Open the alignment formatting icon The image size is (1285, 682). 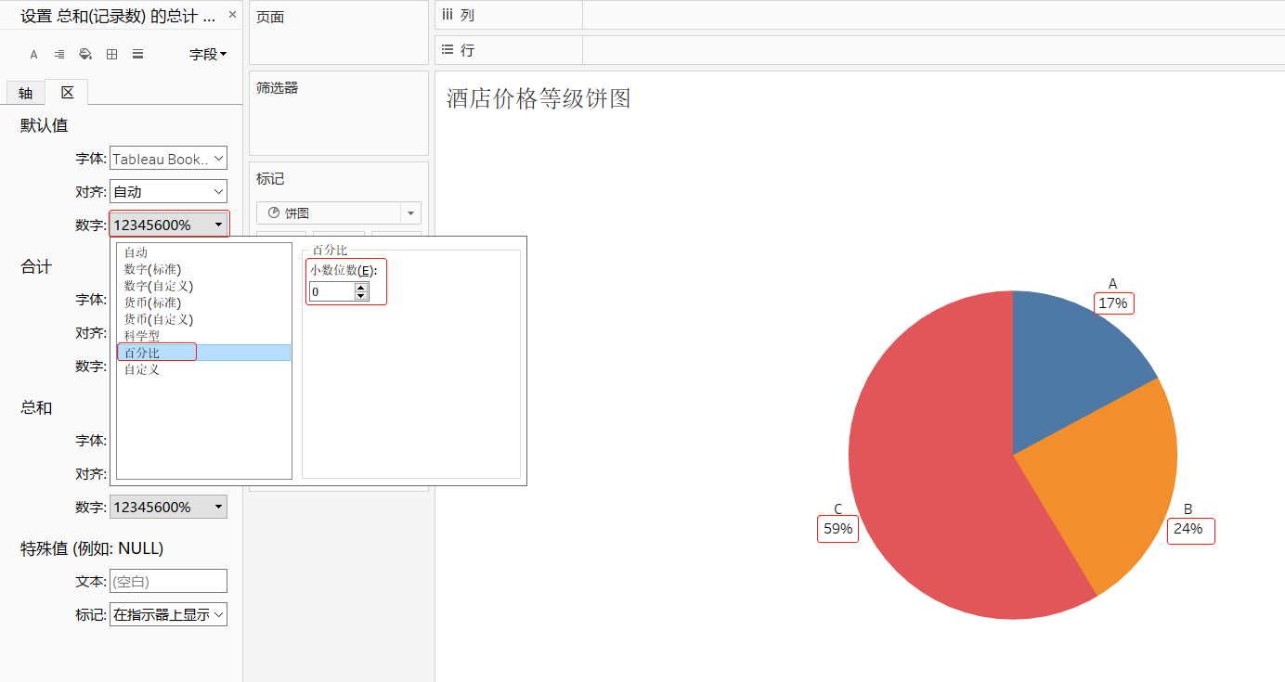pyautogui.click(x=59, y=55)
